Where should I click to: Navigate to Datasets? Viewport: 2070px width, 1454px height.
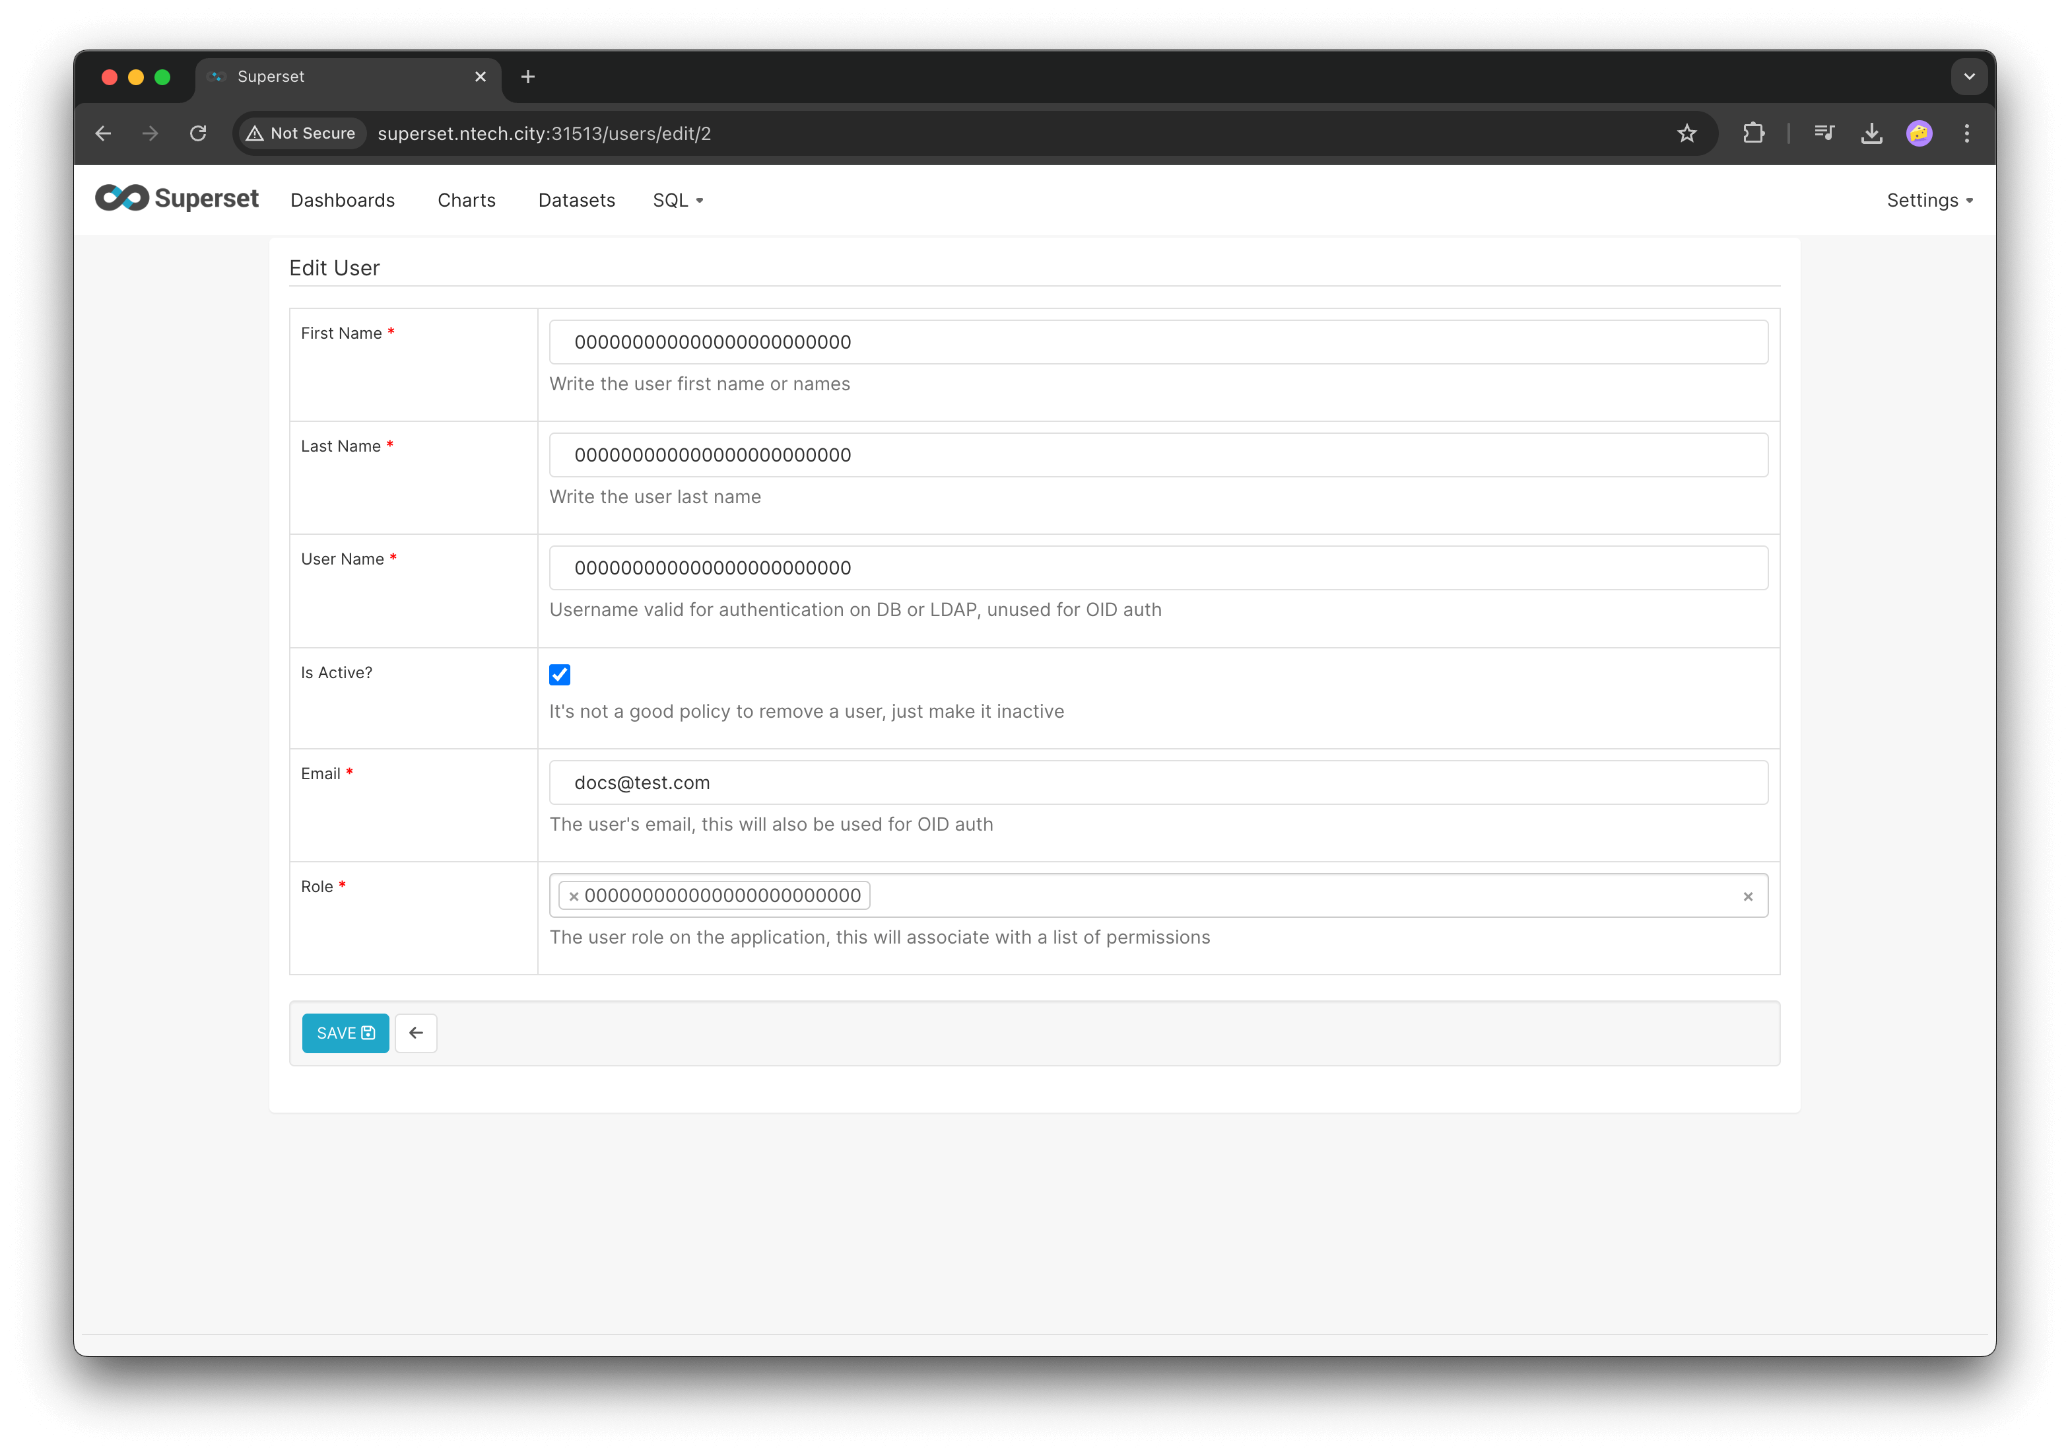(576, 200)
